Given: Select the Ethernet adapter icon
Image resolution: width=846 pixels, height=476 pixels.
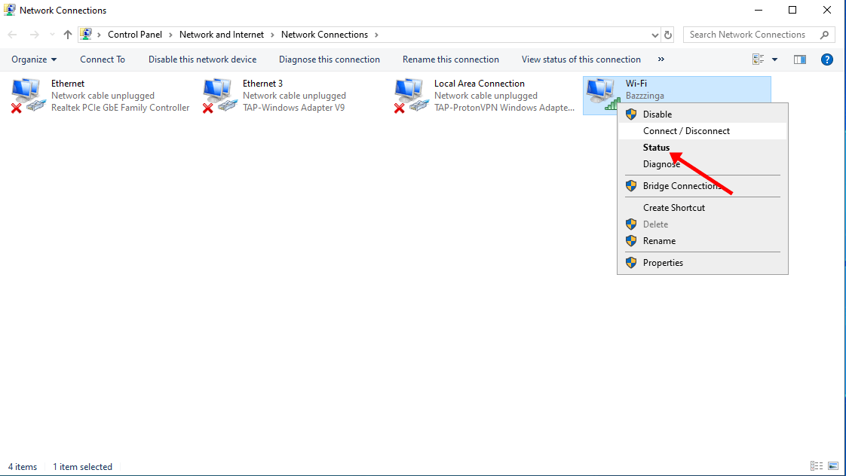Looking at the screenshot, I should point(28,96).
